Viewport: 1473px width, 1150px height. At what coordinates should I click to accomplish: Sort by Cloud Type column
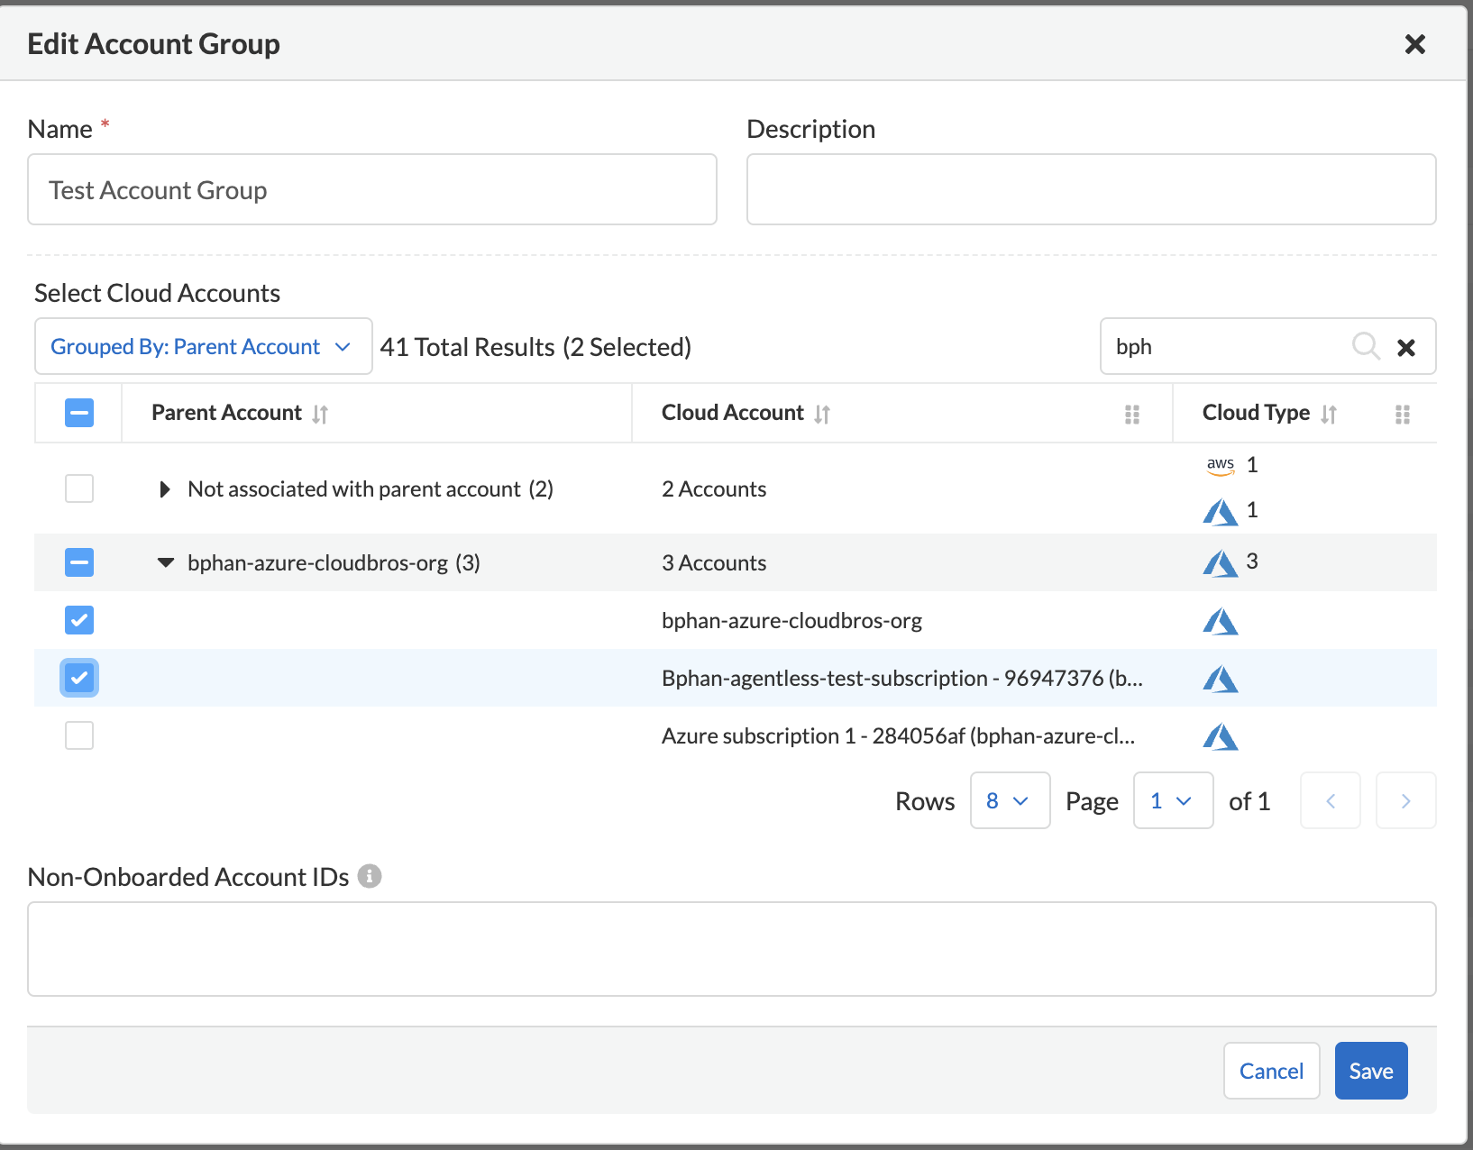pyautogui.click(x=1329, y=414)
